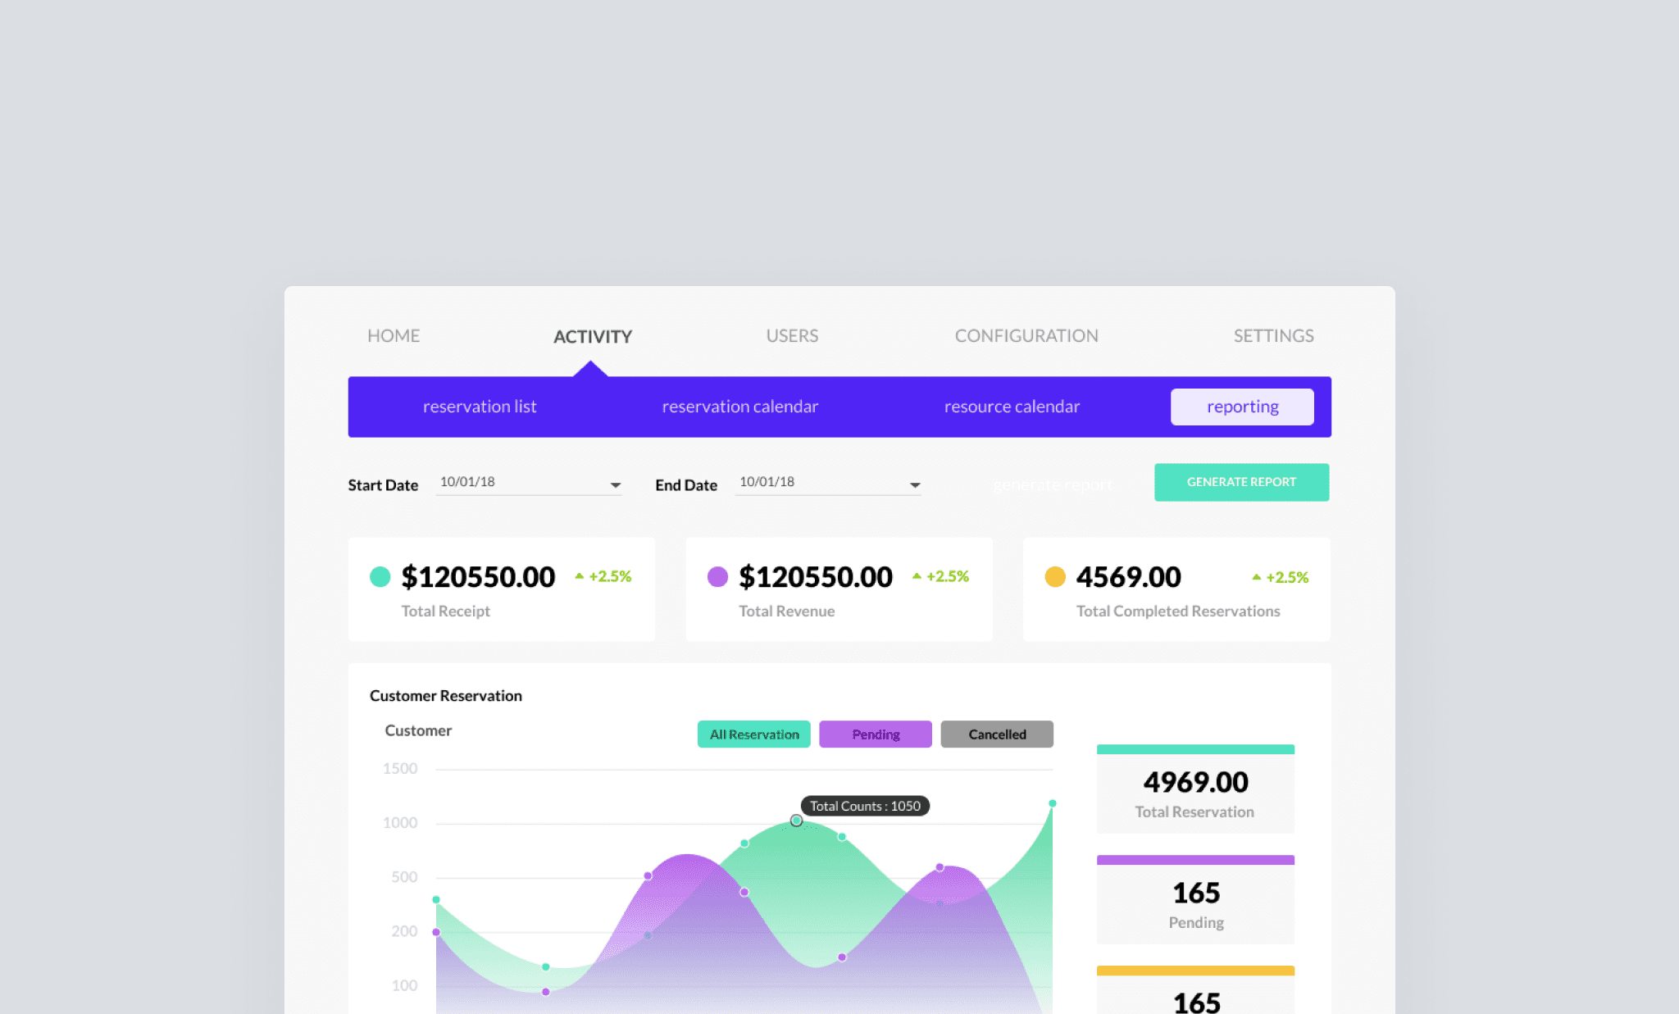The height and width of the screenshot is (1014, 1679).
Task: Switch to the USERS menu tab
Action: pyautogui.click(x=792, y=336)
